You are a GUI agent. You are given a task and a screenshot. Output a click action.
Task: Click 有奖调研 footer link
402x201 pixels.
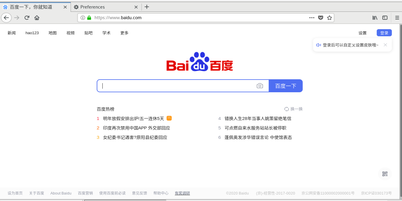click(182, 193)
